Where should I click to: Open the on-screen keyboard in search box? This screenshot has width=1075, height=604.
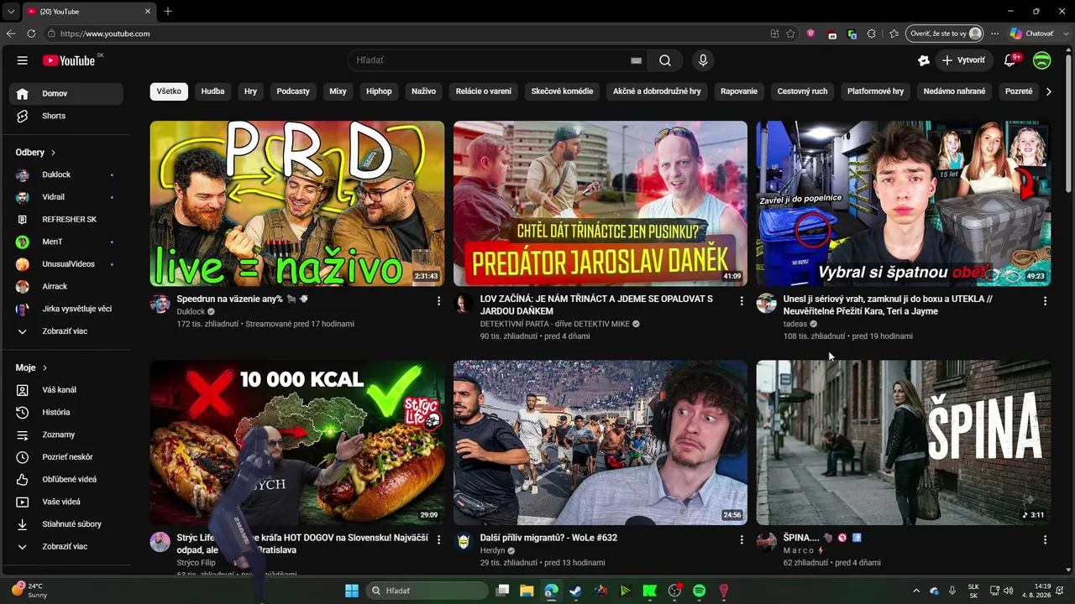(x=636, y=60)
